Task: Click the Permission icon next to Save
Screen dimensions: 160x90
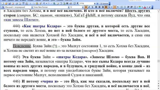Action: click(x=13, y=3)
